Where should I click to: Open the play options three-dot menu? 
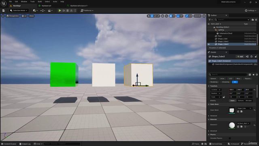click(x=75, y=11)
